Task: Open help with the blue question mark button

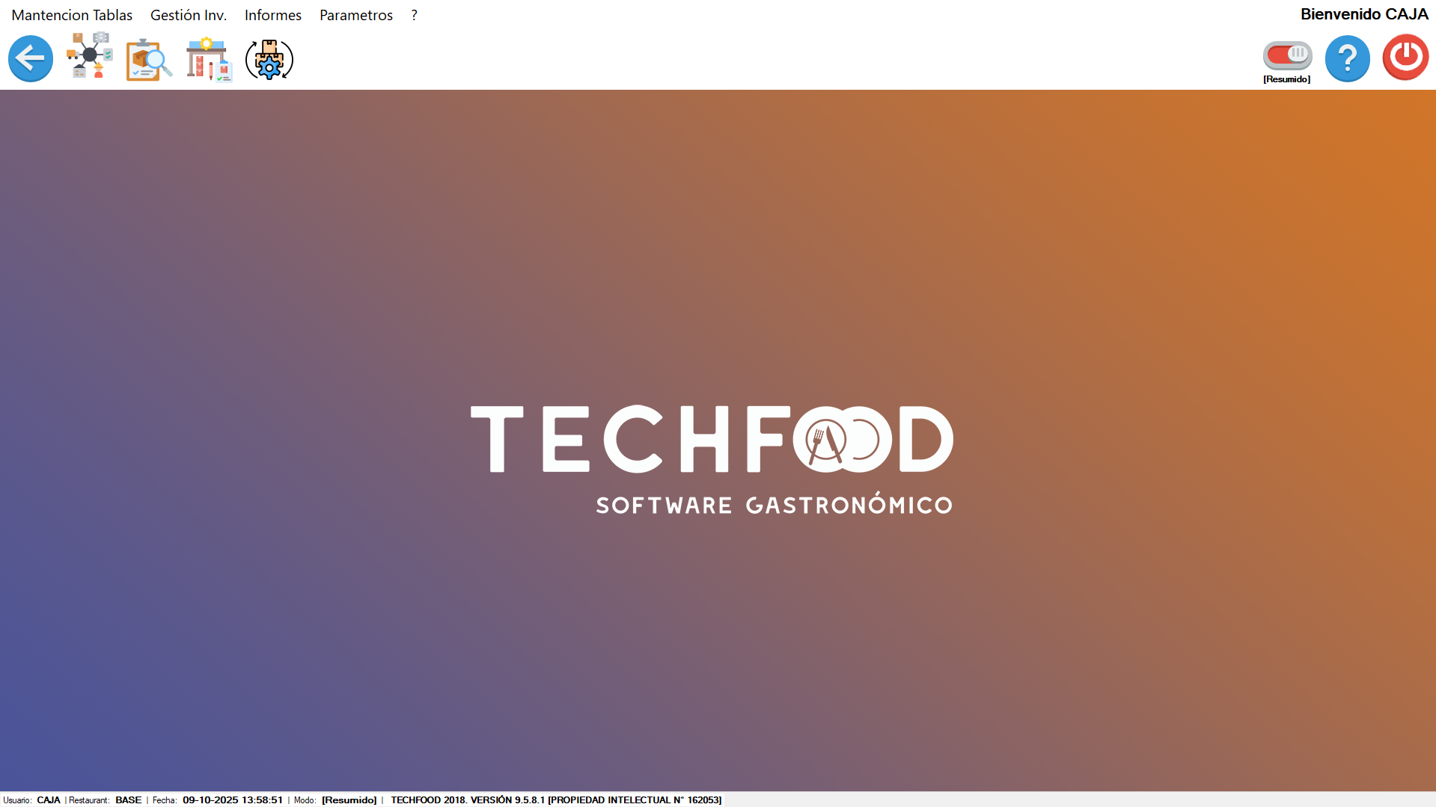Action: (1347, 58)
